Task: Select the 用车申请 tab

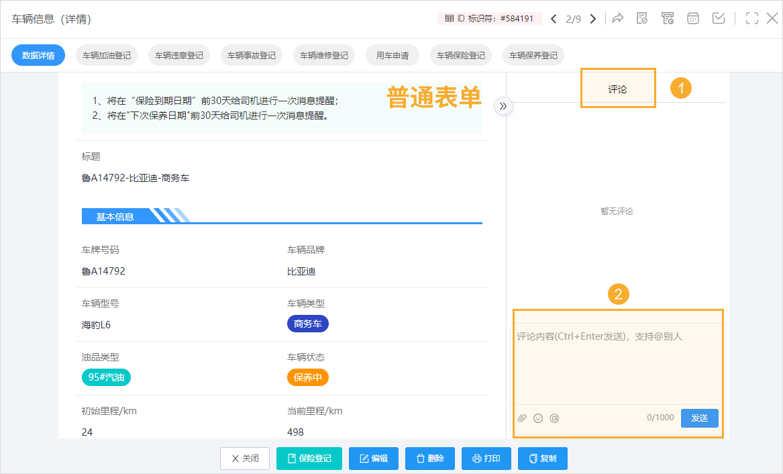Action: 393,55
